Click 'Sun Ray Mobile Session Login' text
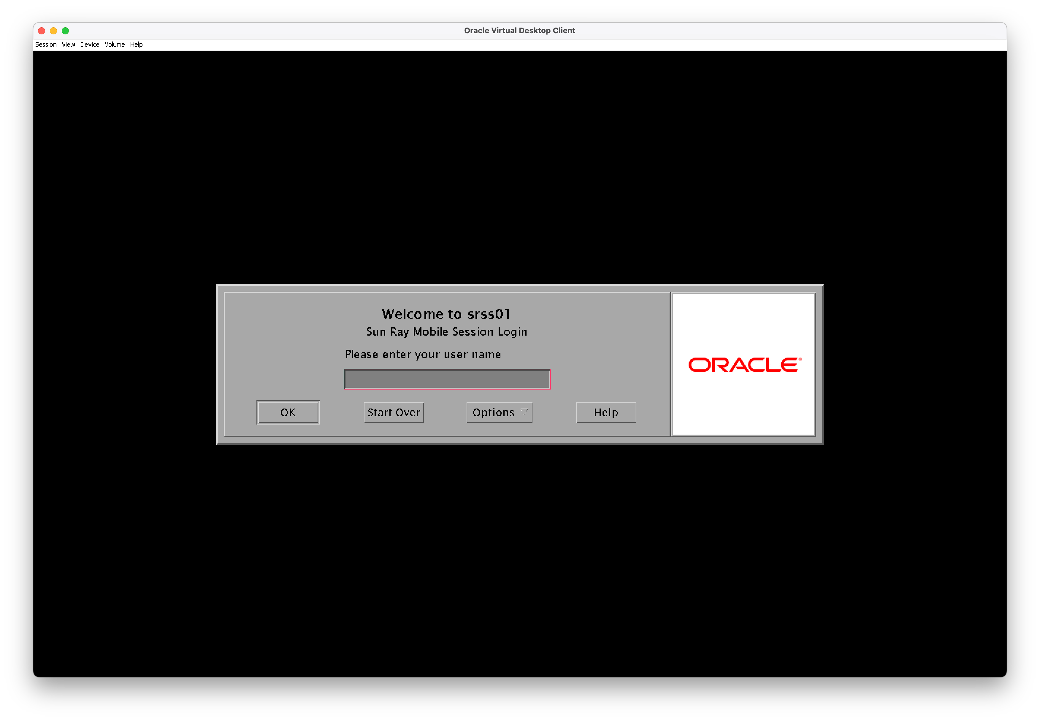This screenshot has height=721, width=1040. (447, 332)
